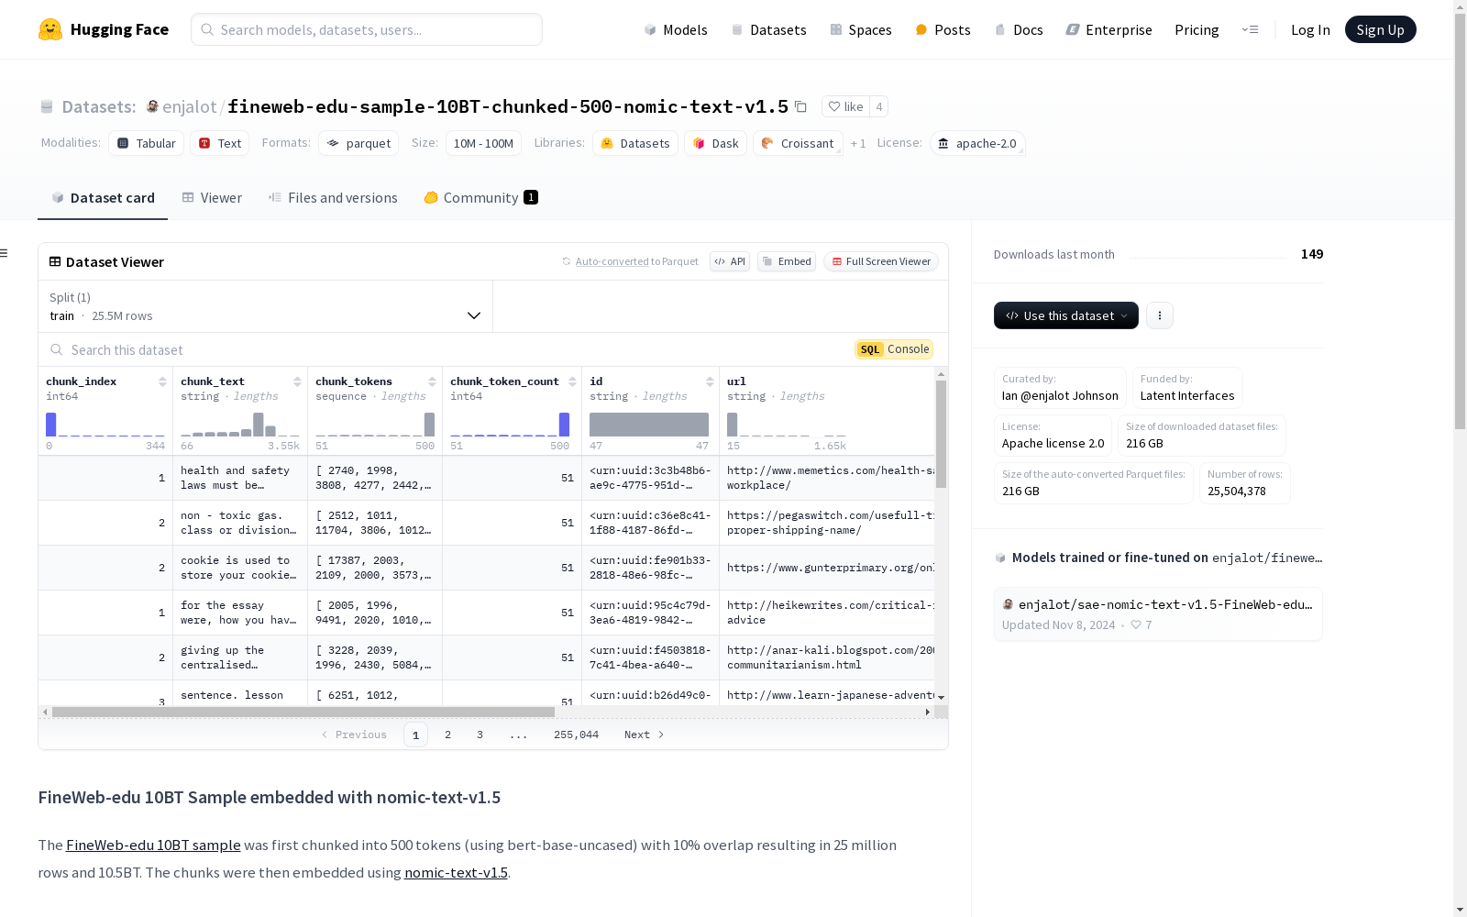Click the apache-2.0 license tag
The height and width of the screenshot is (917, 1467).
[977, 143]
